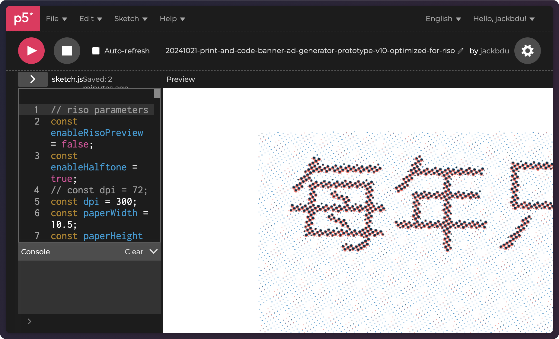
Task: Collapse the Console panel chevron
Action: tap(154, 252)
